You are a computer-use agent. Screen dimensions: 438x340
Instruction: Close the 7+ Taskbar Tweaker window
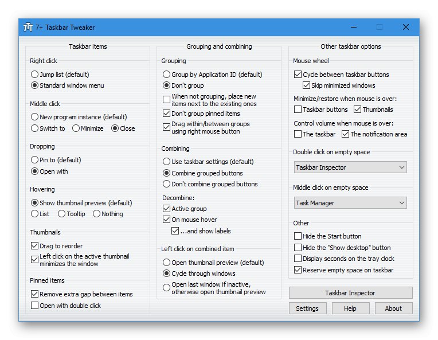coord(405,27)
